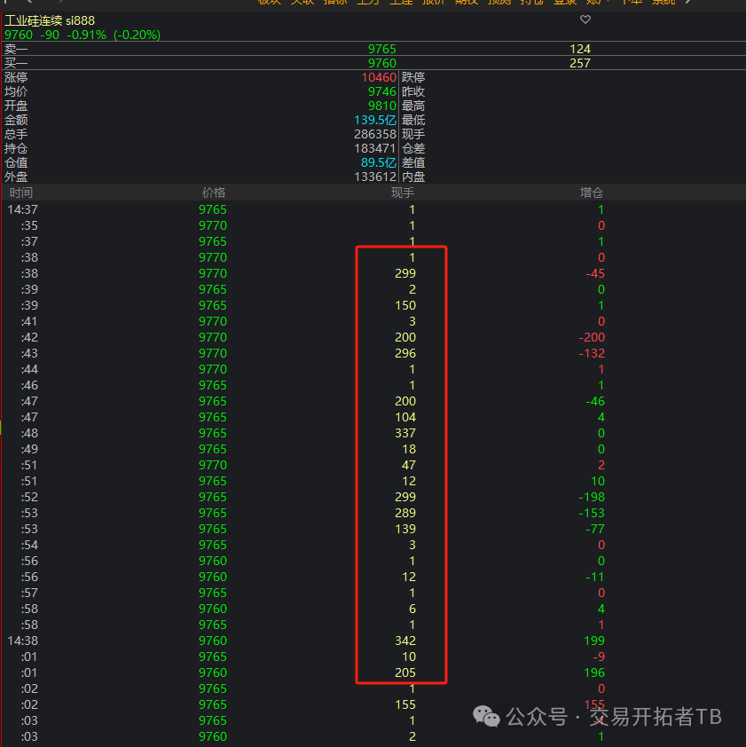Click the 增仓 value -9

(599, 657)
